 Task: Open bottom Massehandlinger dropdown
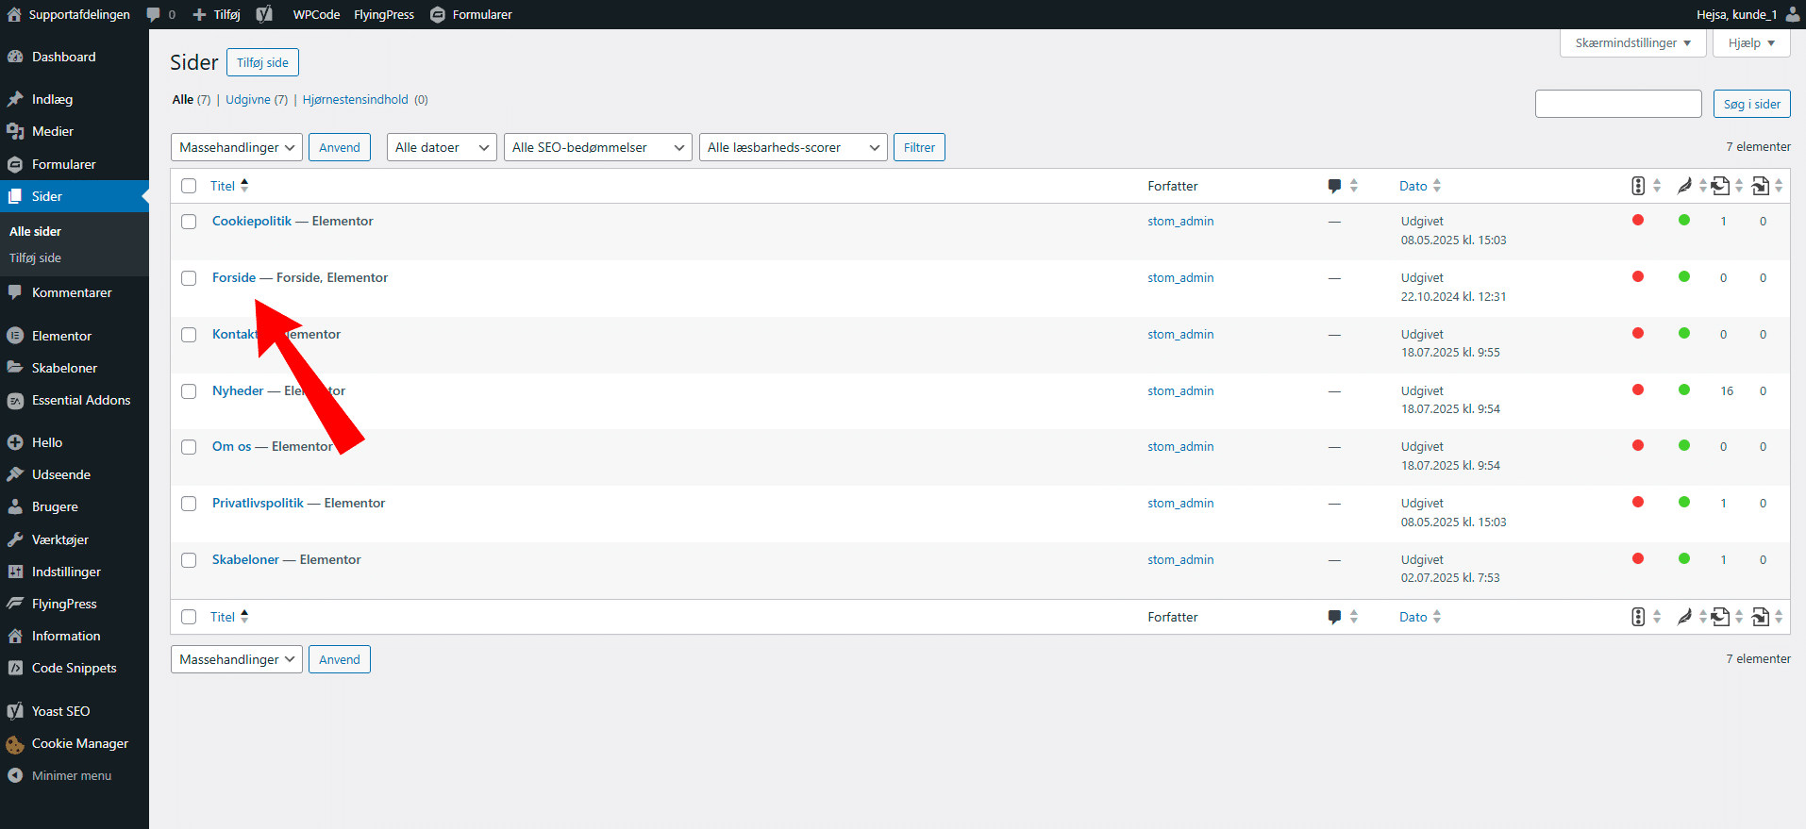237,659
